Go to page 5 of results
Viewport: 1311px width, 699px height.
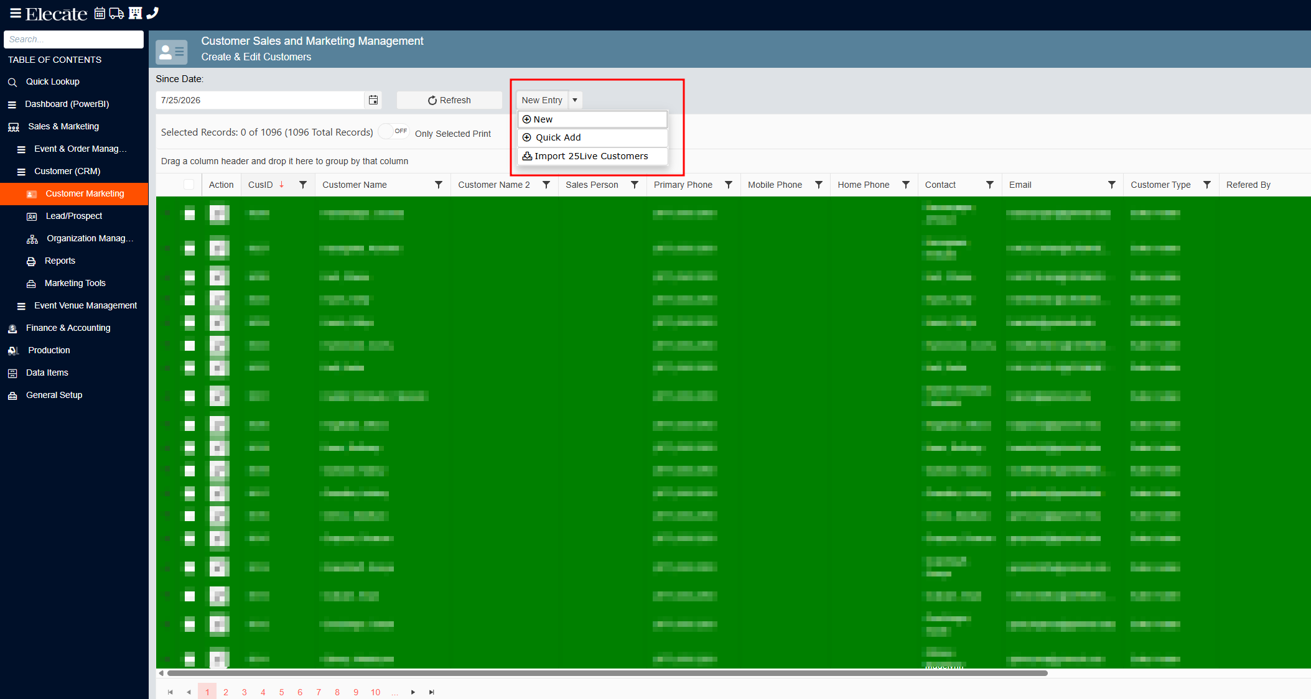281,692
